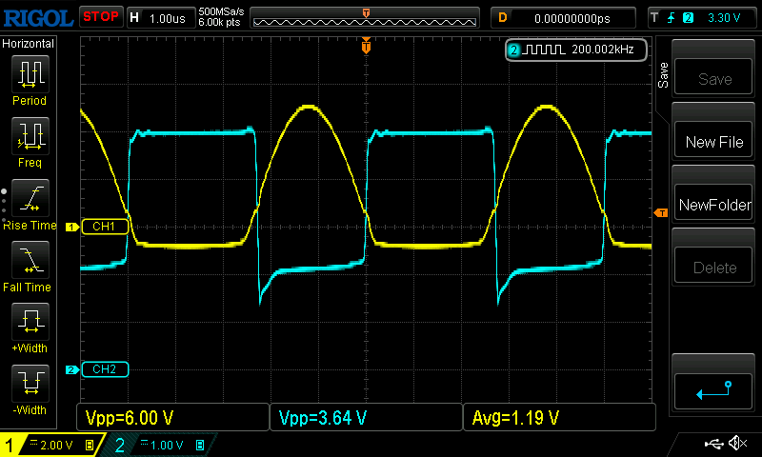
Task: Click the Horizontal menu title
Action: click(29, 44)
